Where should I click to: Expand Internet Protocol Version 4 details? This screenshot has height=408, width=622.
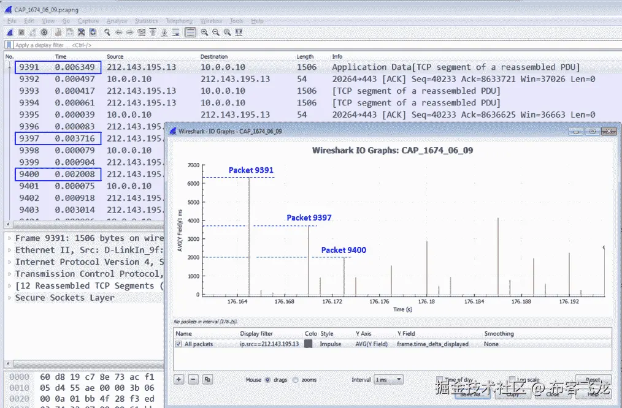click(10, 262)
